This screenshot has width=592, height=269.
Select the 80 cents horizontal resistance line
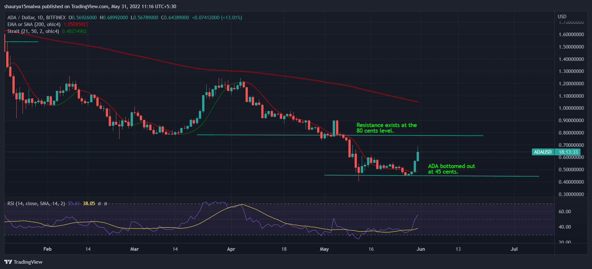pyautogui.click(x=339, y=135)
